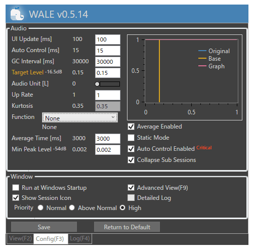Open the Log(F4) tab
This screenshot has height=249, width=253.
[80, 238]
